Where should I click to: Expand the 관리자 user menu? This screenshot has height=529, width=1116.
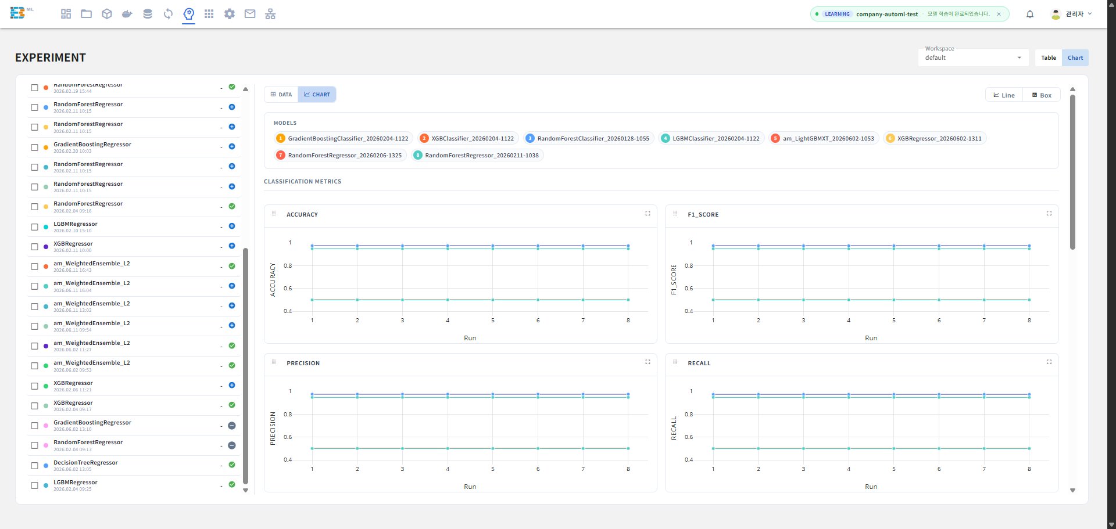(1072, 14)
